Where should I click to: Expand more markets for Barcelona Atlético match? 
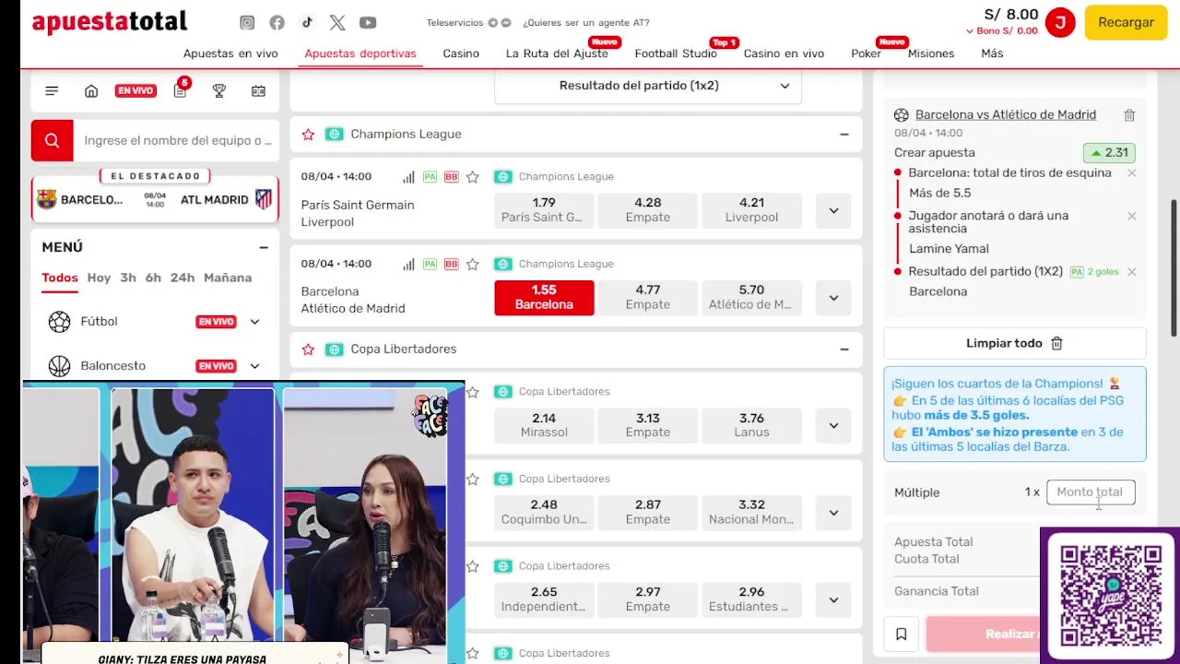tap(833, 298)
